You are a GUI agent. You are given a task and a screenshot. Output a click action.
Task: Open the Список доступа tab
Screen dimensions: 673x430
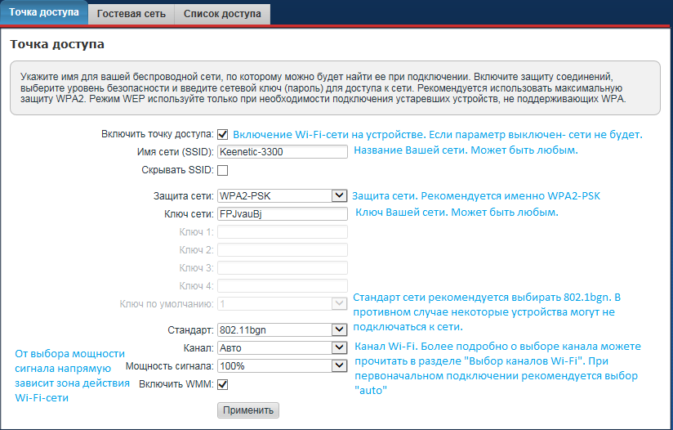pos(222,14)
